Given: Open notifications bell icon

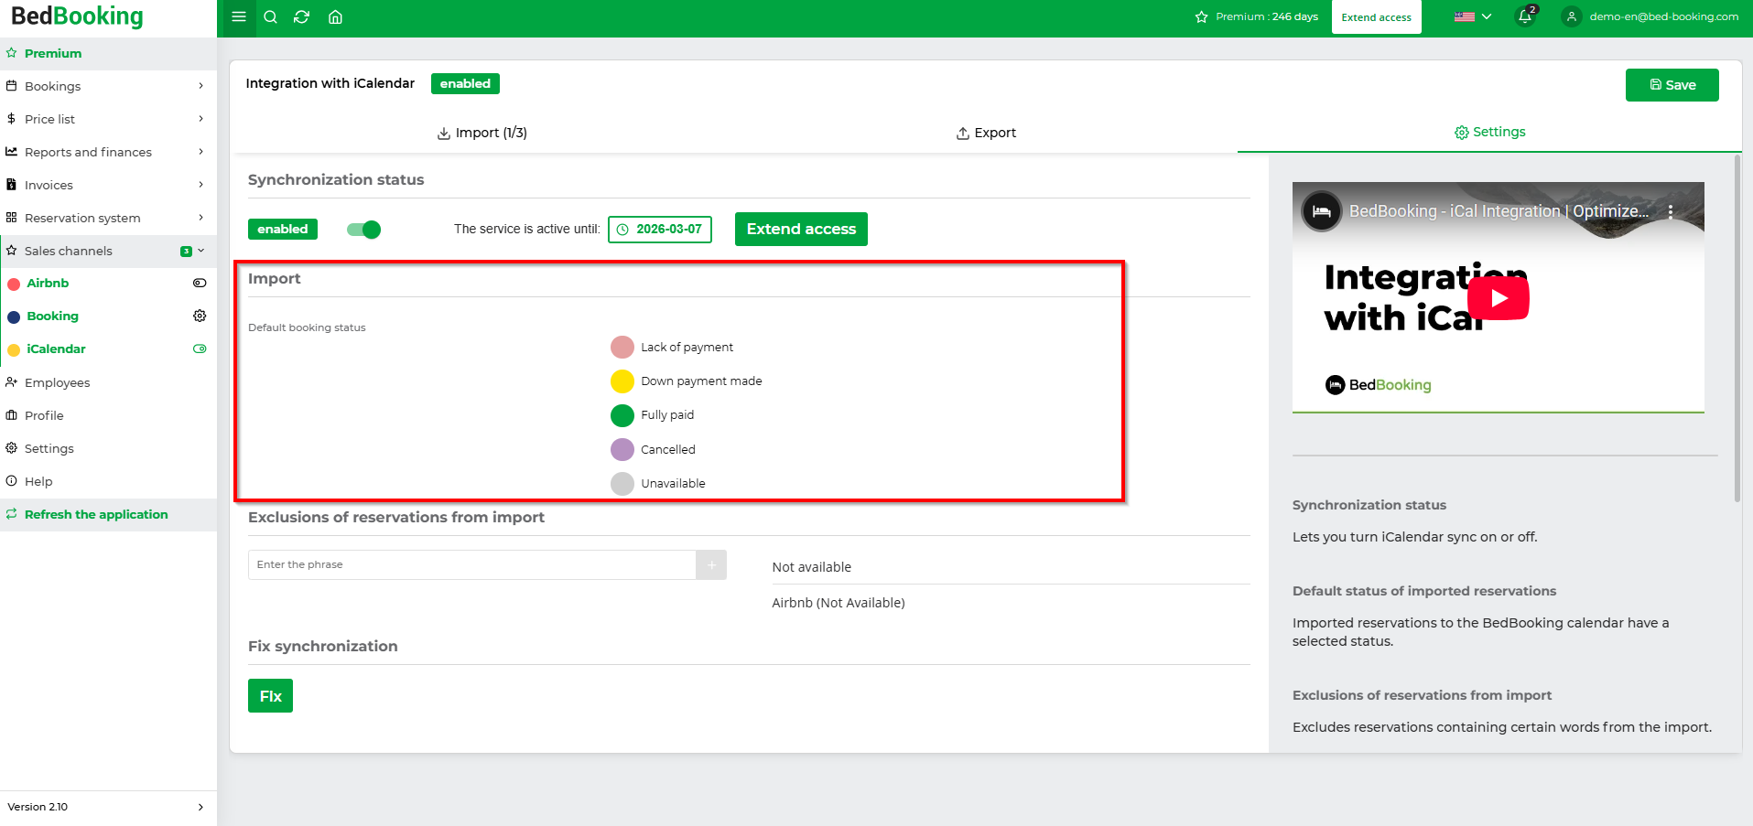Looking at the screenshot, I should tap(1525, 16).
